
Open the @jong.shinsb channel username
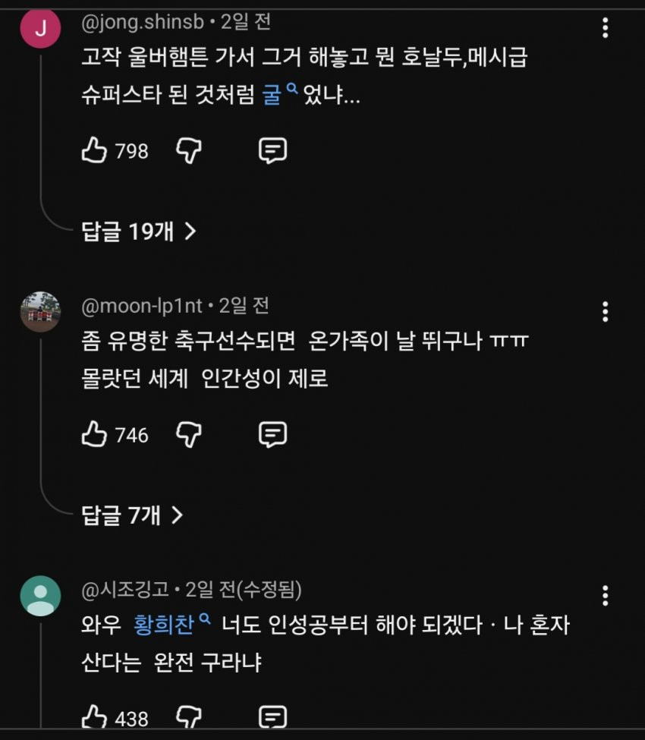[x=143, y=22]
